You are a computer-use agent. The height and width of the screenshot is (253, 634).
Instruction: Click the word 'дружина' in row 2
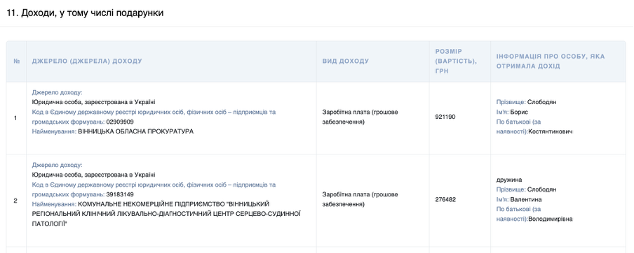tap(509, 180)
